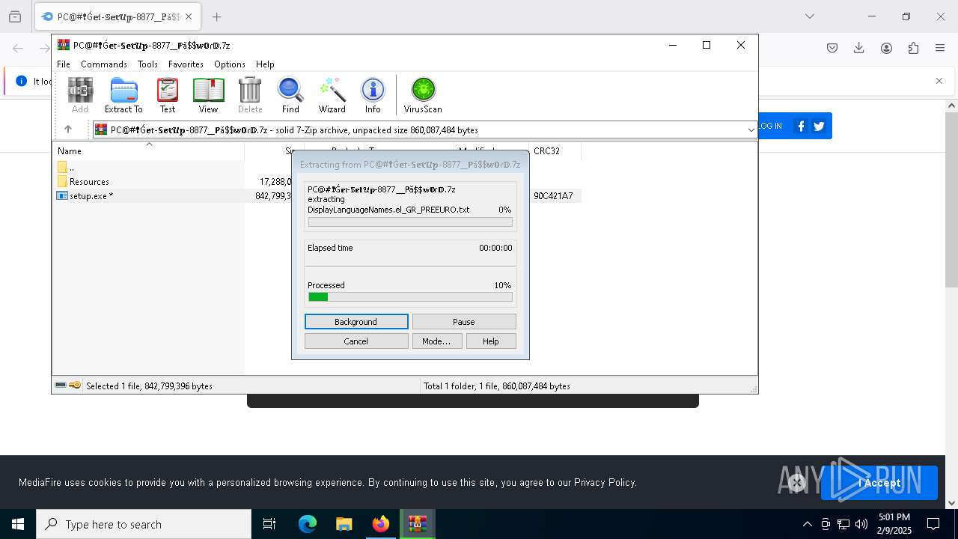Open the Help menu in WinRAR
This screenshot has width=958, height=539.
(265, 64)
